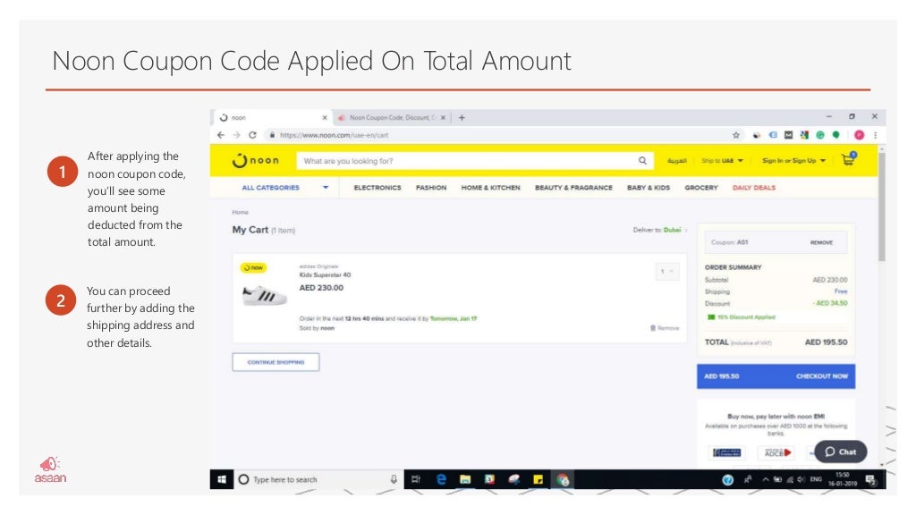The image size is (916, 515).
Task: Reload the noon cart page
Action: coord(252,135)
